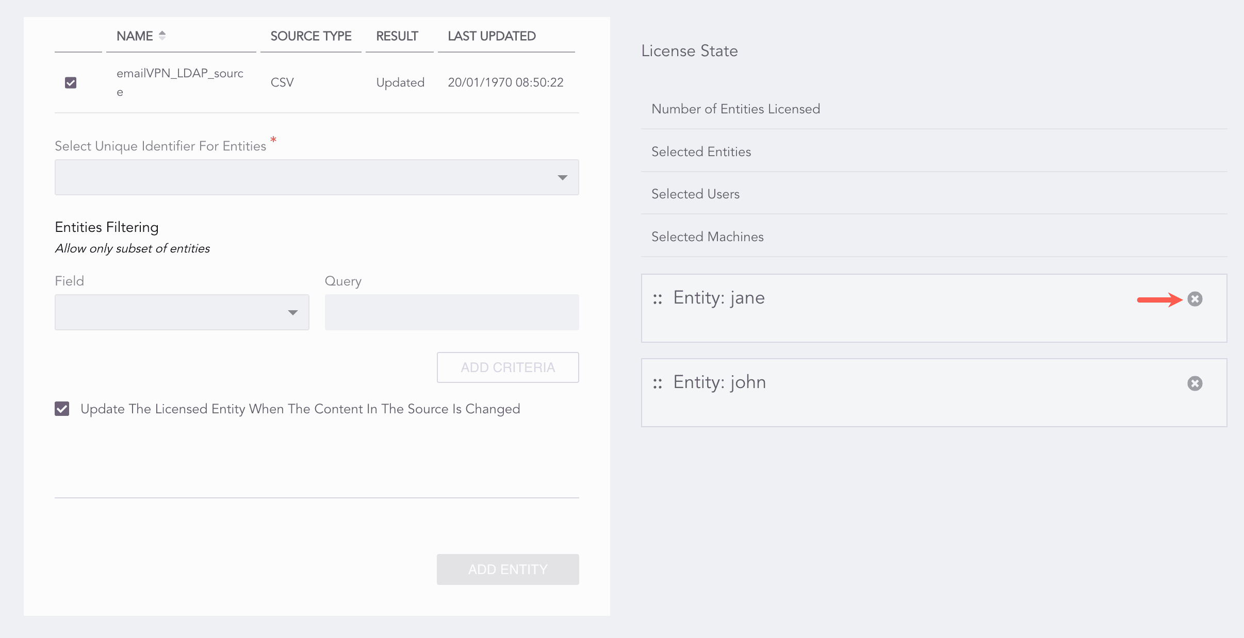Open the Unique Identifier For Entities dropdown

pos(316,177)
